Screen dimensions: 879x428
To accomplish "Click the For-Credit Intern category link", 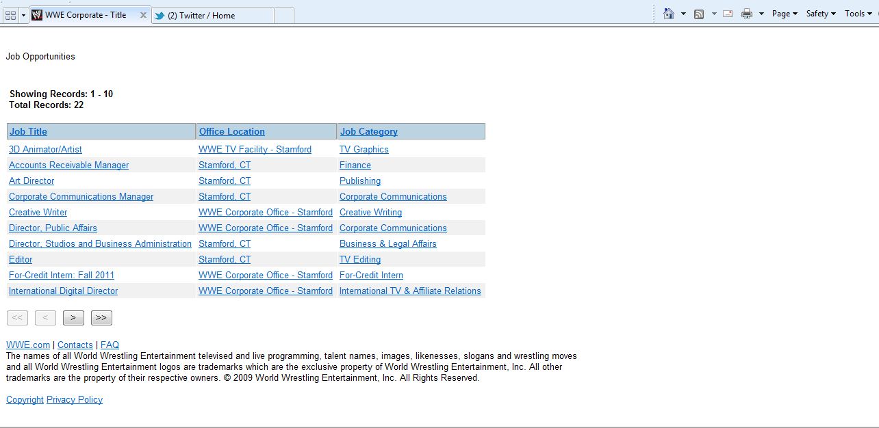I will (x=371, y=276).
